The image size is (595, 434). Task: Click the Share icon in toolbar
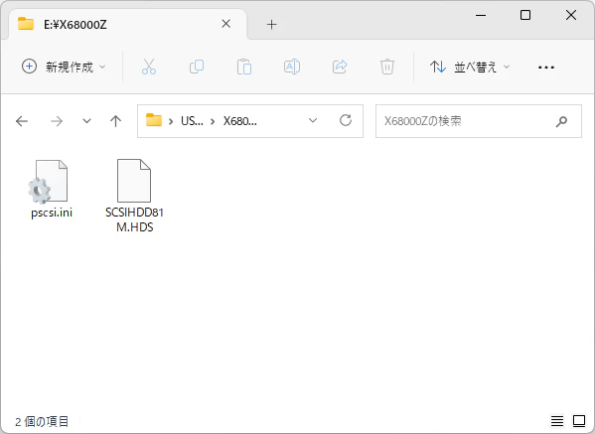[340, 67]
